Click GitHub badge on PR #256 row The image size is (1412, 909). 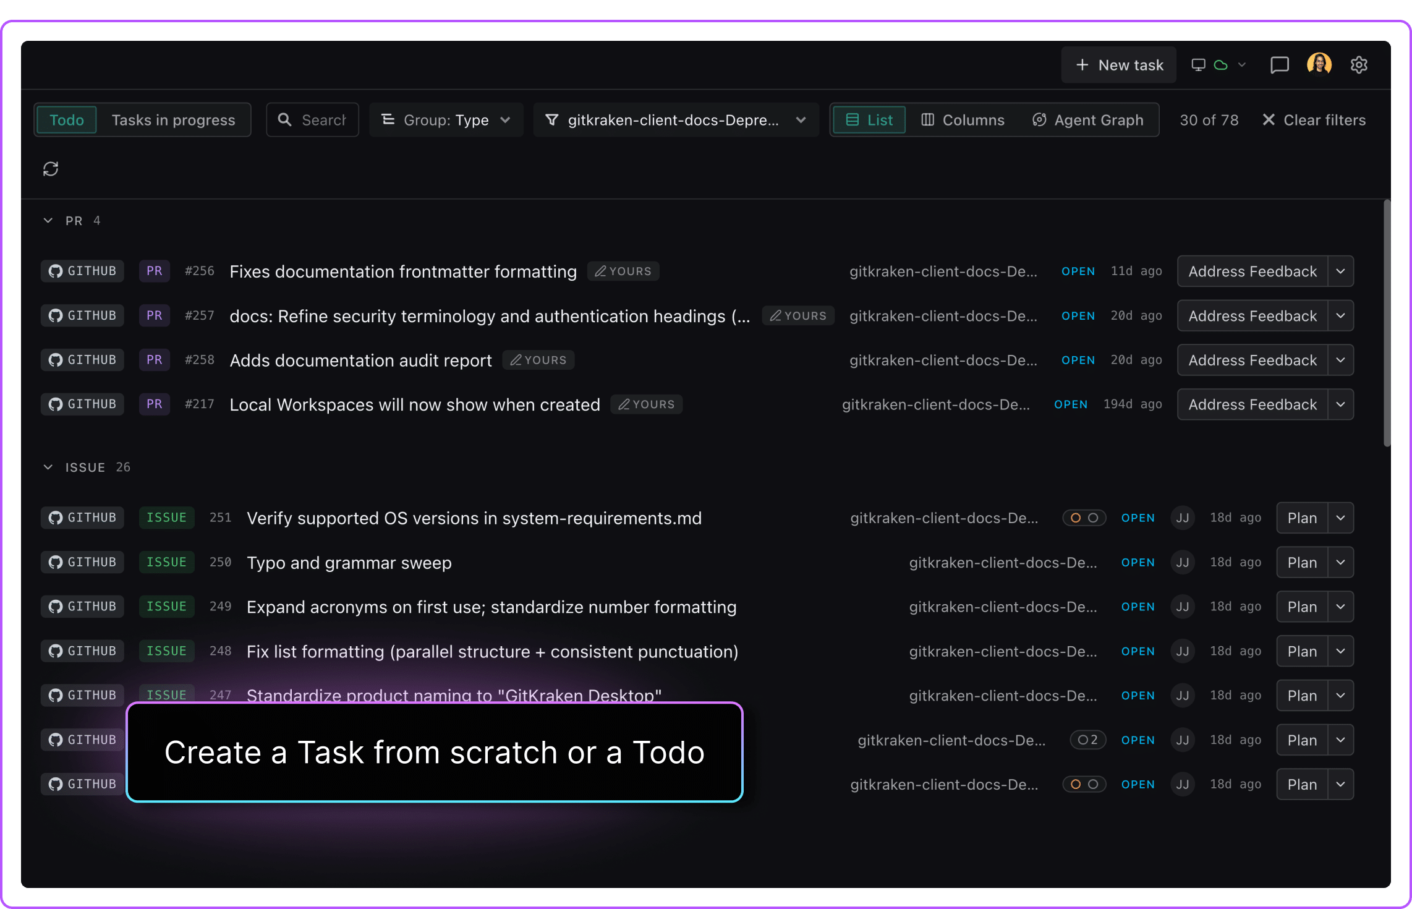[83, 271]
